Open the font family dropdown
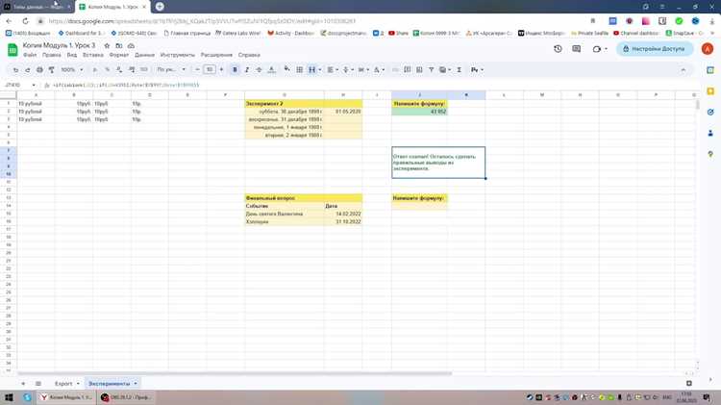Image resolution: width=721 pixels, height=405 pixels. pos(171,70)
